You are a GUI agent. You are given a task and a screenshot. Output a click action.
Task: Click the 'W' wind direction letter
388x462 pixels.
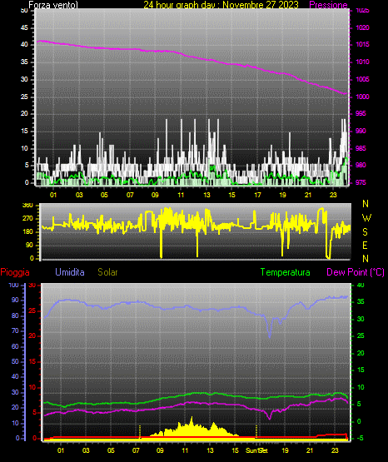coord(366,218)
